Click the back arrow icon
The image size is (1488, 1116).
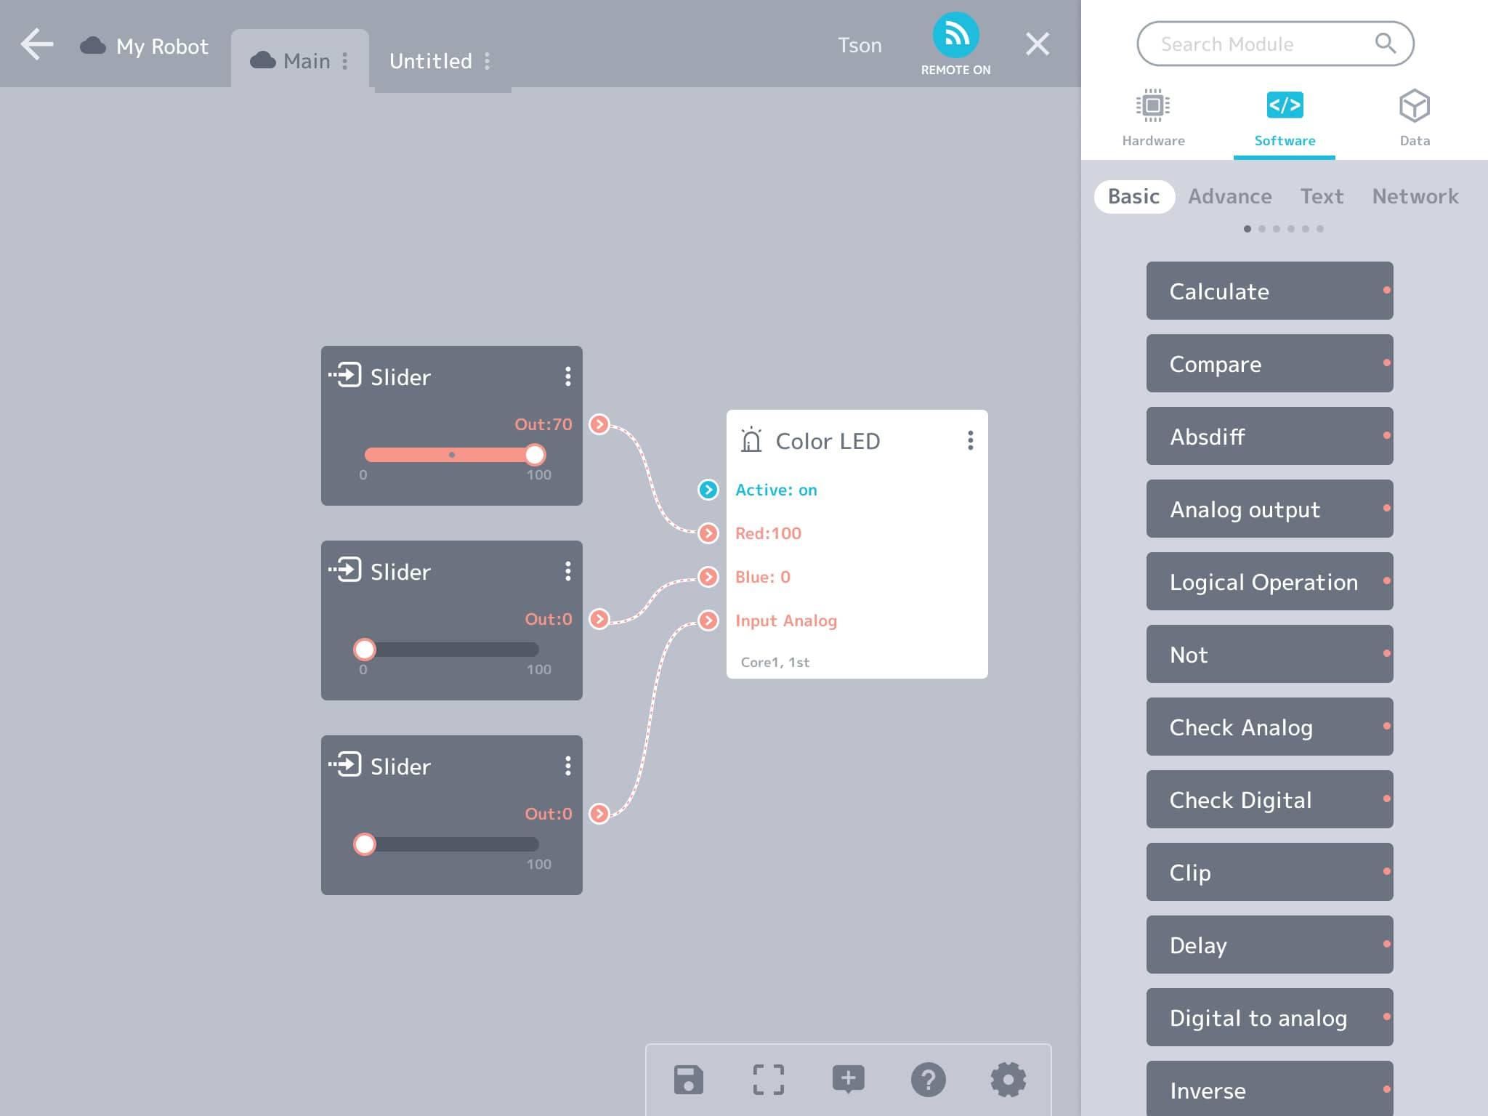coord(37,45)
